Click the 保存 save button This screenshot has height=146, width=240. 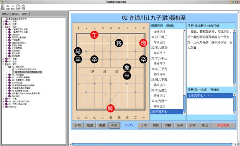[180, 125]
